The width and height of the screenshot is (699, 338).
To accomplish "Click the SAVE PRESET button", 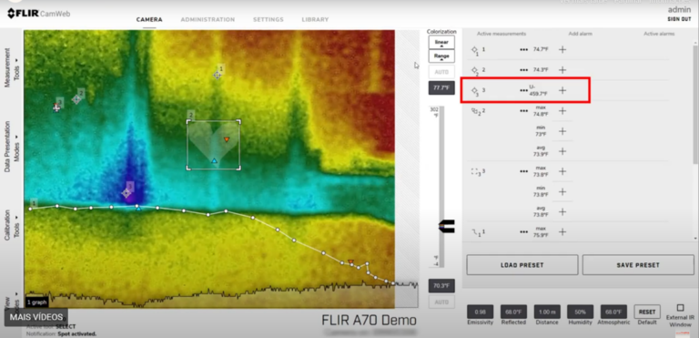I will pyautogui.click(x=638, y=265).
